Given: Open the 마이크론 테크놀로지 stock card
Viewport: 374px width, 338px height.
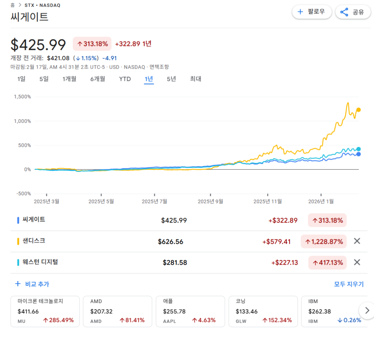Looking at the screenshot, I should (x=45, y=311).
